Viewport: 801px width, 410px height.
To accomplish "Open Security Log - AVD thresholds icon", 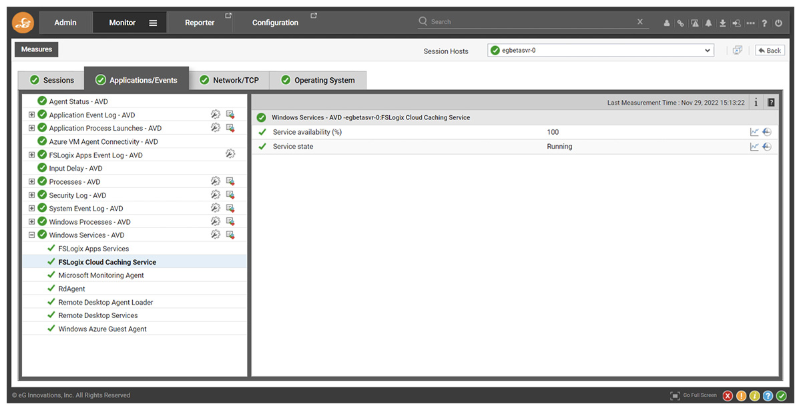I will (x=230, y=195).
